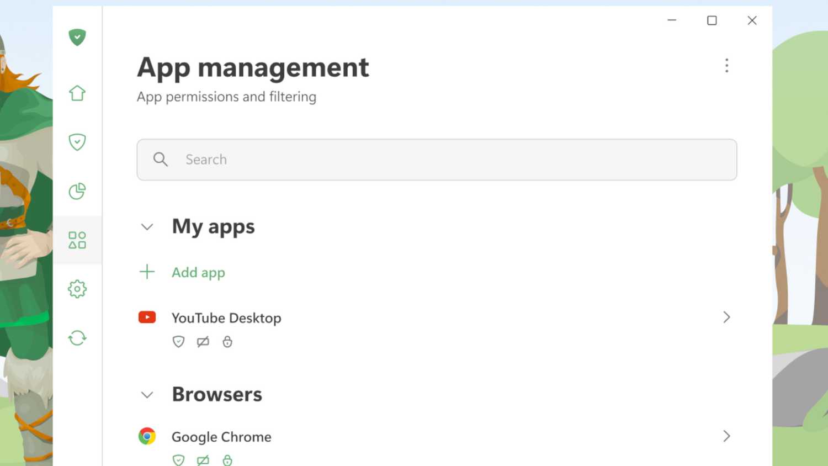
Task: Toggle HTTPS filtering lock under Google Chrome
Action: [227, 460]
